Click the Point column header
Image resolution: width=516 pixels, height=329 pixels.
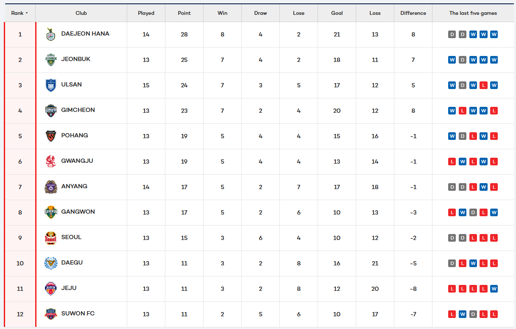click(184, 13)
